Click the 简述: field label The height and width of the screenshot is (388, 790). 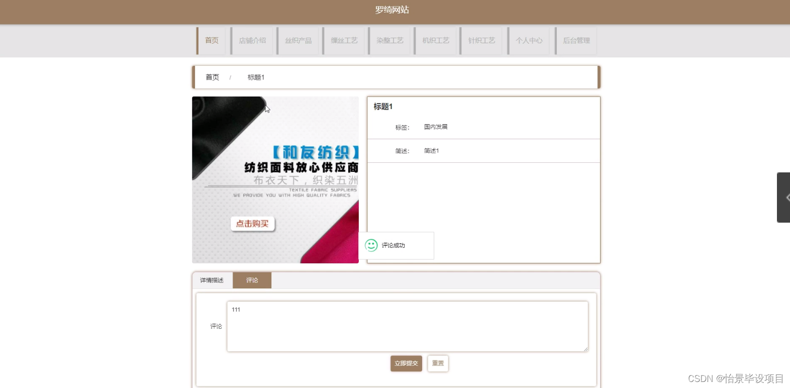pos(402,151)
